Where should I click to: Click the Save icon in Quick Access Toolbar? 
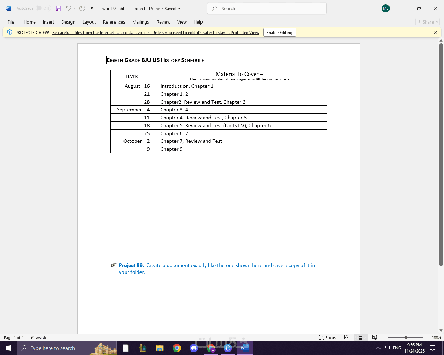click(x=59, y=8)
